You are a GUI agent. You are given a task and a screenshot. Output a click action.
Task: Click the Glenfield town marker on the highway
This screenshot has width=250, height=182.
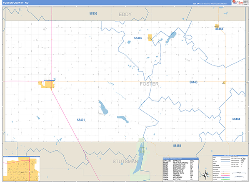[x=224, y=83]
